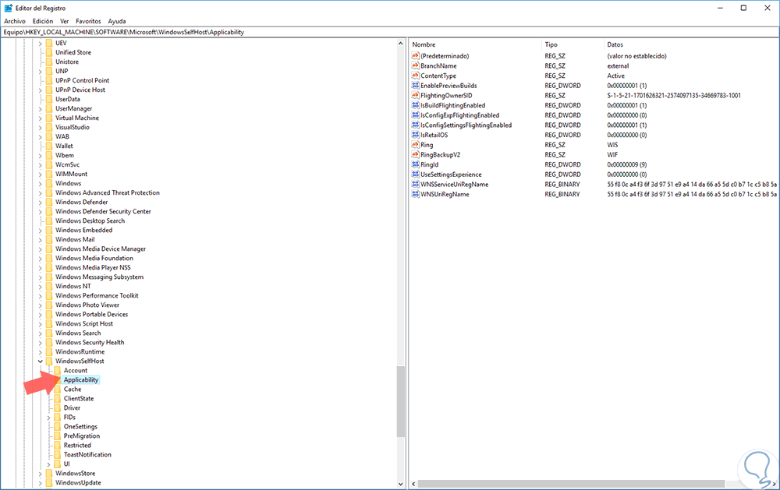Click the Registry Editor title bar icon
780x490 pixels.
9,8
